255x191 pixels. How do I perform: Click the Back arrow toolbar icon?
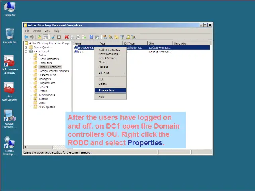(x=26, y=37)
